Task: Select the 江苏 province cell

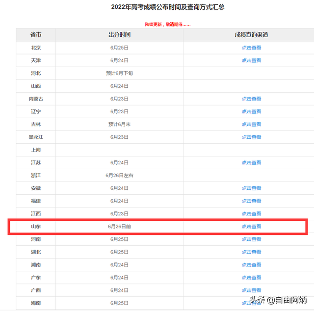Action: tap(36, 162)
